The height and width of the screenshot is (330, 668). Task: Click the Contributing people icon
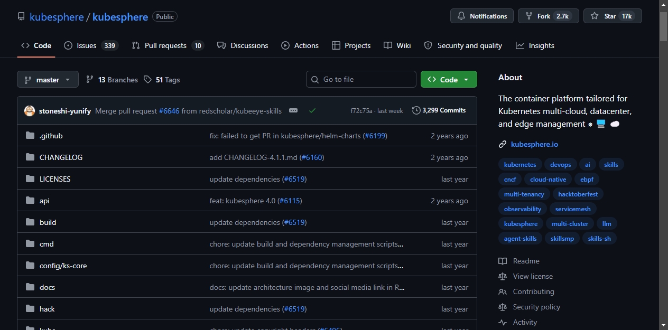[x=503, y=291]
